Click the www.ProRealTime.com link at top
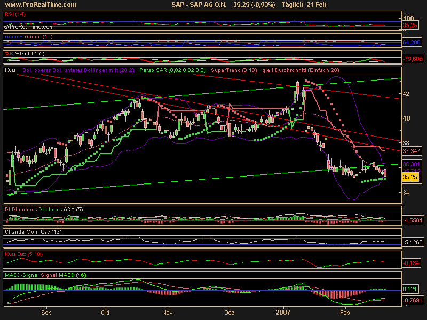 point(39,5)
